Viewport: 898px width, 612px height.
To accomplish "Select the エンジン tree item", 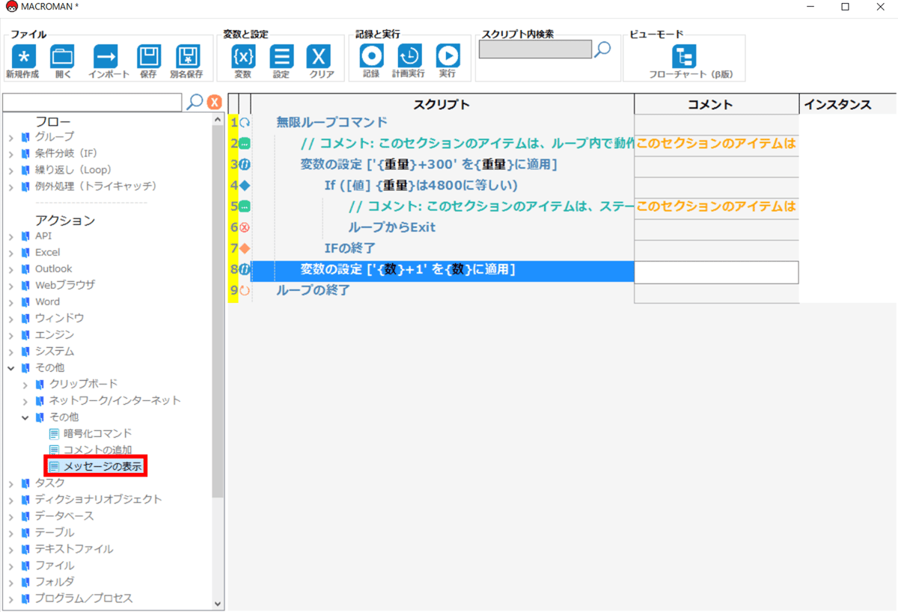I will coord(55,334).
